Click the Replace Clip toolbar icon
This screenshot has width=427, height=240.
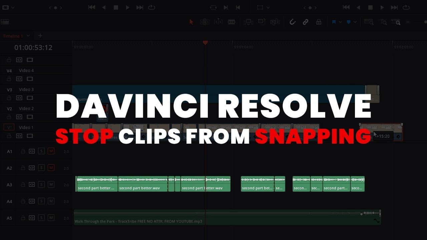point(275,22)
